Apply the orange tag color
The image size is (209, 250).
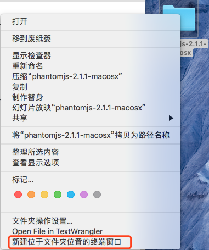click(31, 195)
